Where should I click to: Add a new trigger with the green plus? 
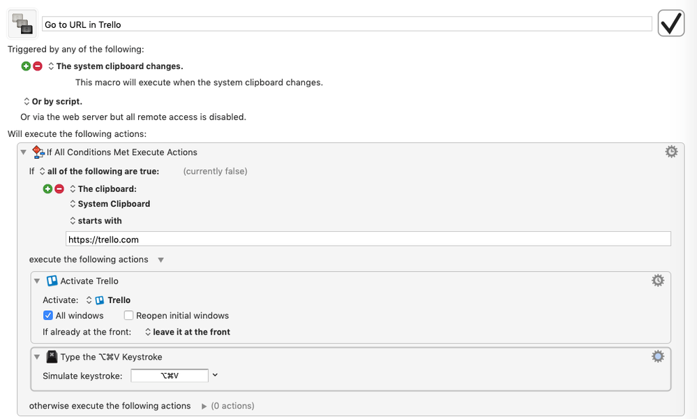pos(27,66)
